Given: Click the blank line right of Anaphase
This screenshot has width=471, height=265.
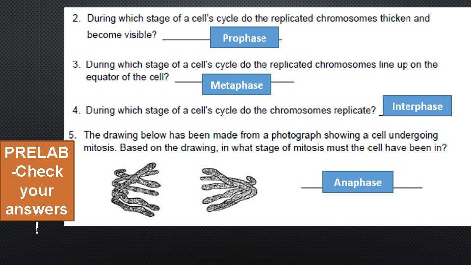Looking at the screenshot, I should 408,187.
